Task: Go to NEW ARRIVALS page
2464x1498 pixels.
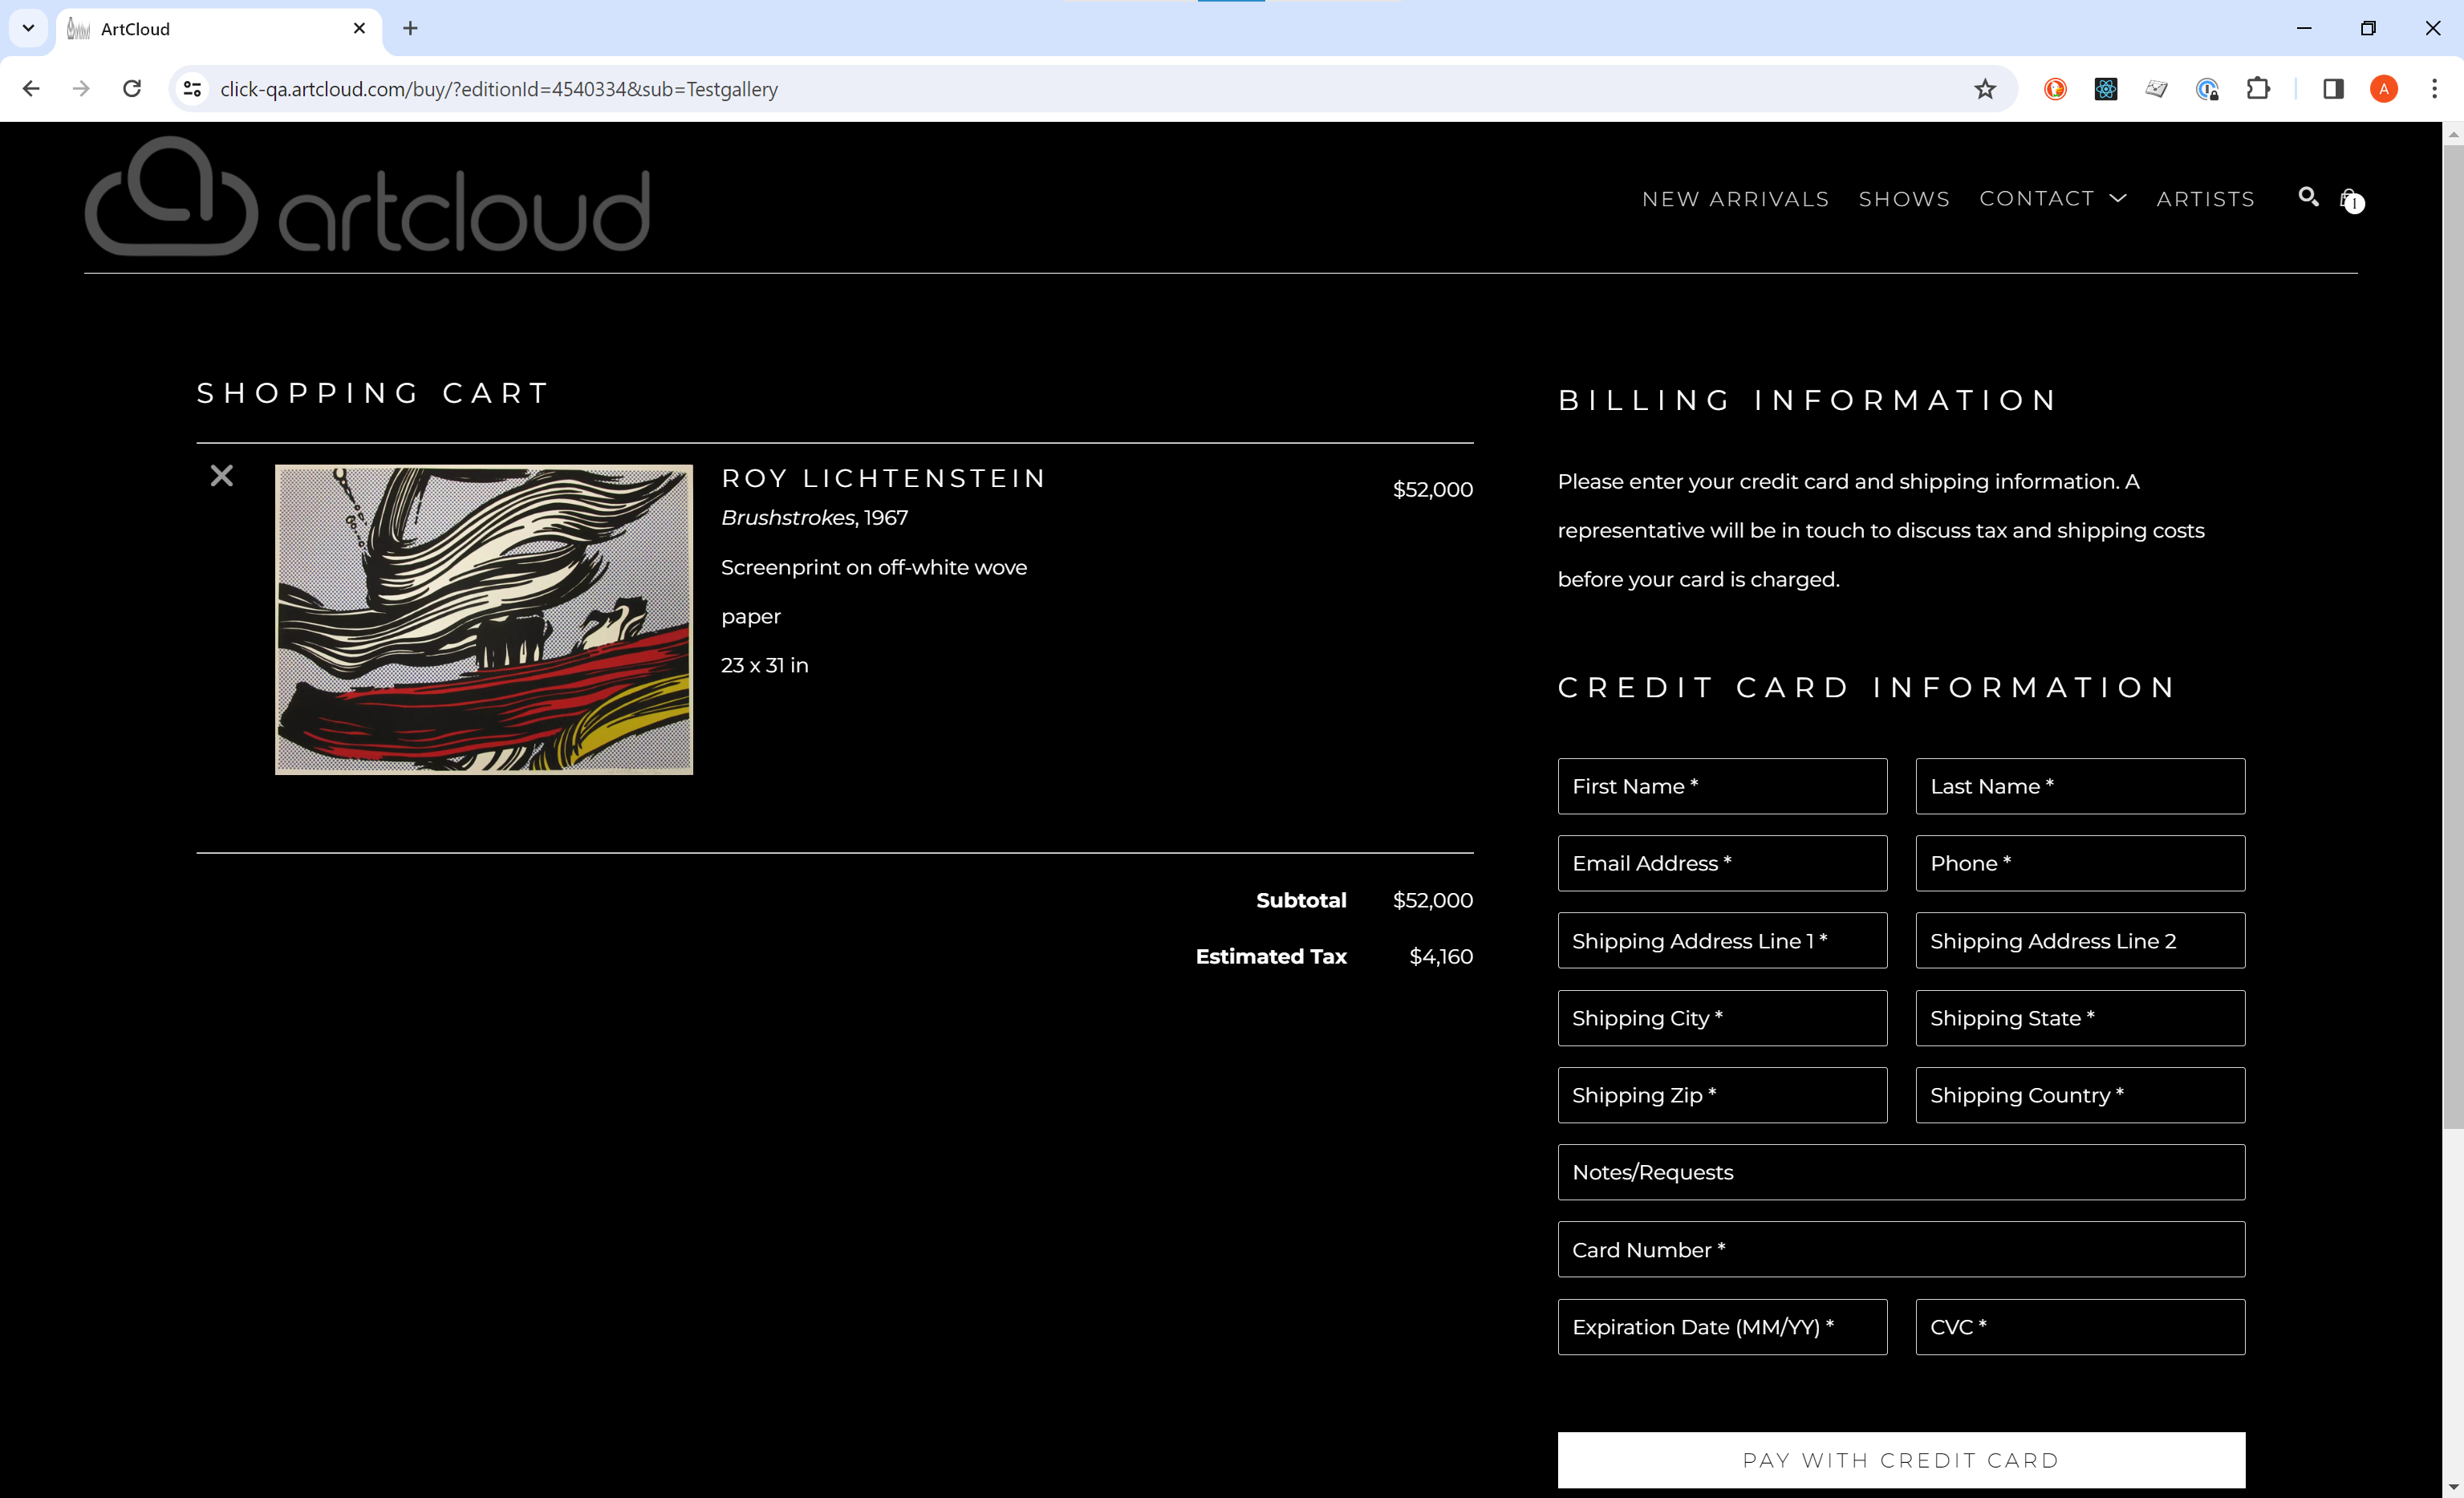Action: coord(1735,199)
